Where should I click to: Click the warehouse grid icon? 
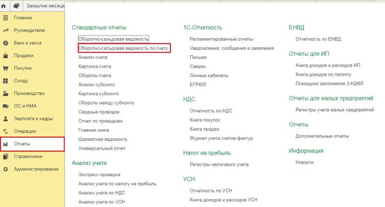6,81
